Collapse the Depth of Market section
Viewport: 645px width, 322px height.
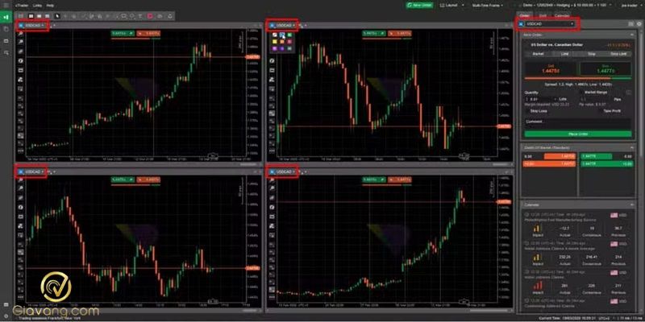point(633,147)
